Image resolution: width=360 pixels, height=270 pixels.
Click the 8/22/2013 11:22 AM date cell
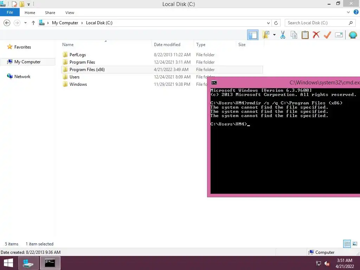[x=172, y=54]
